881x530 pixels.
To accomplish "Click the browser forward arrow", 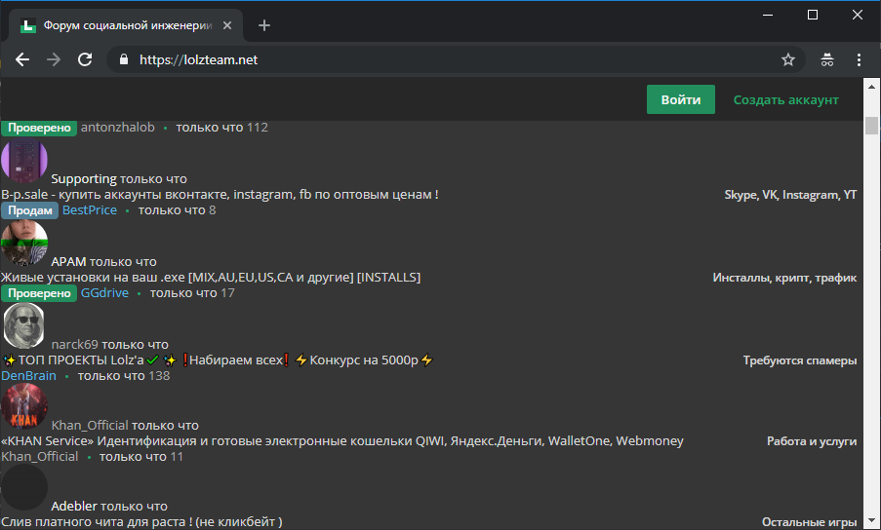I will (54, 59).
